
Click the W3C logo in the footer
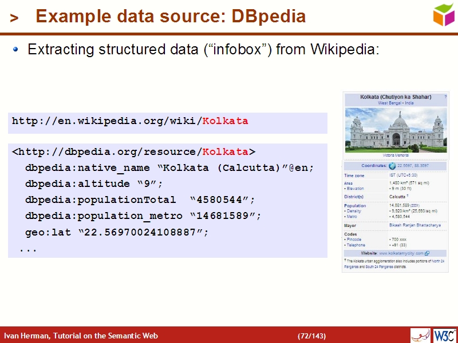[444, 335]
